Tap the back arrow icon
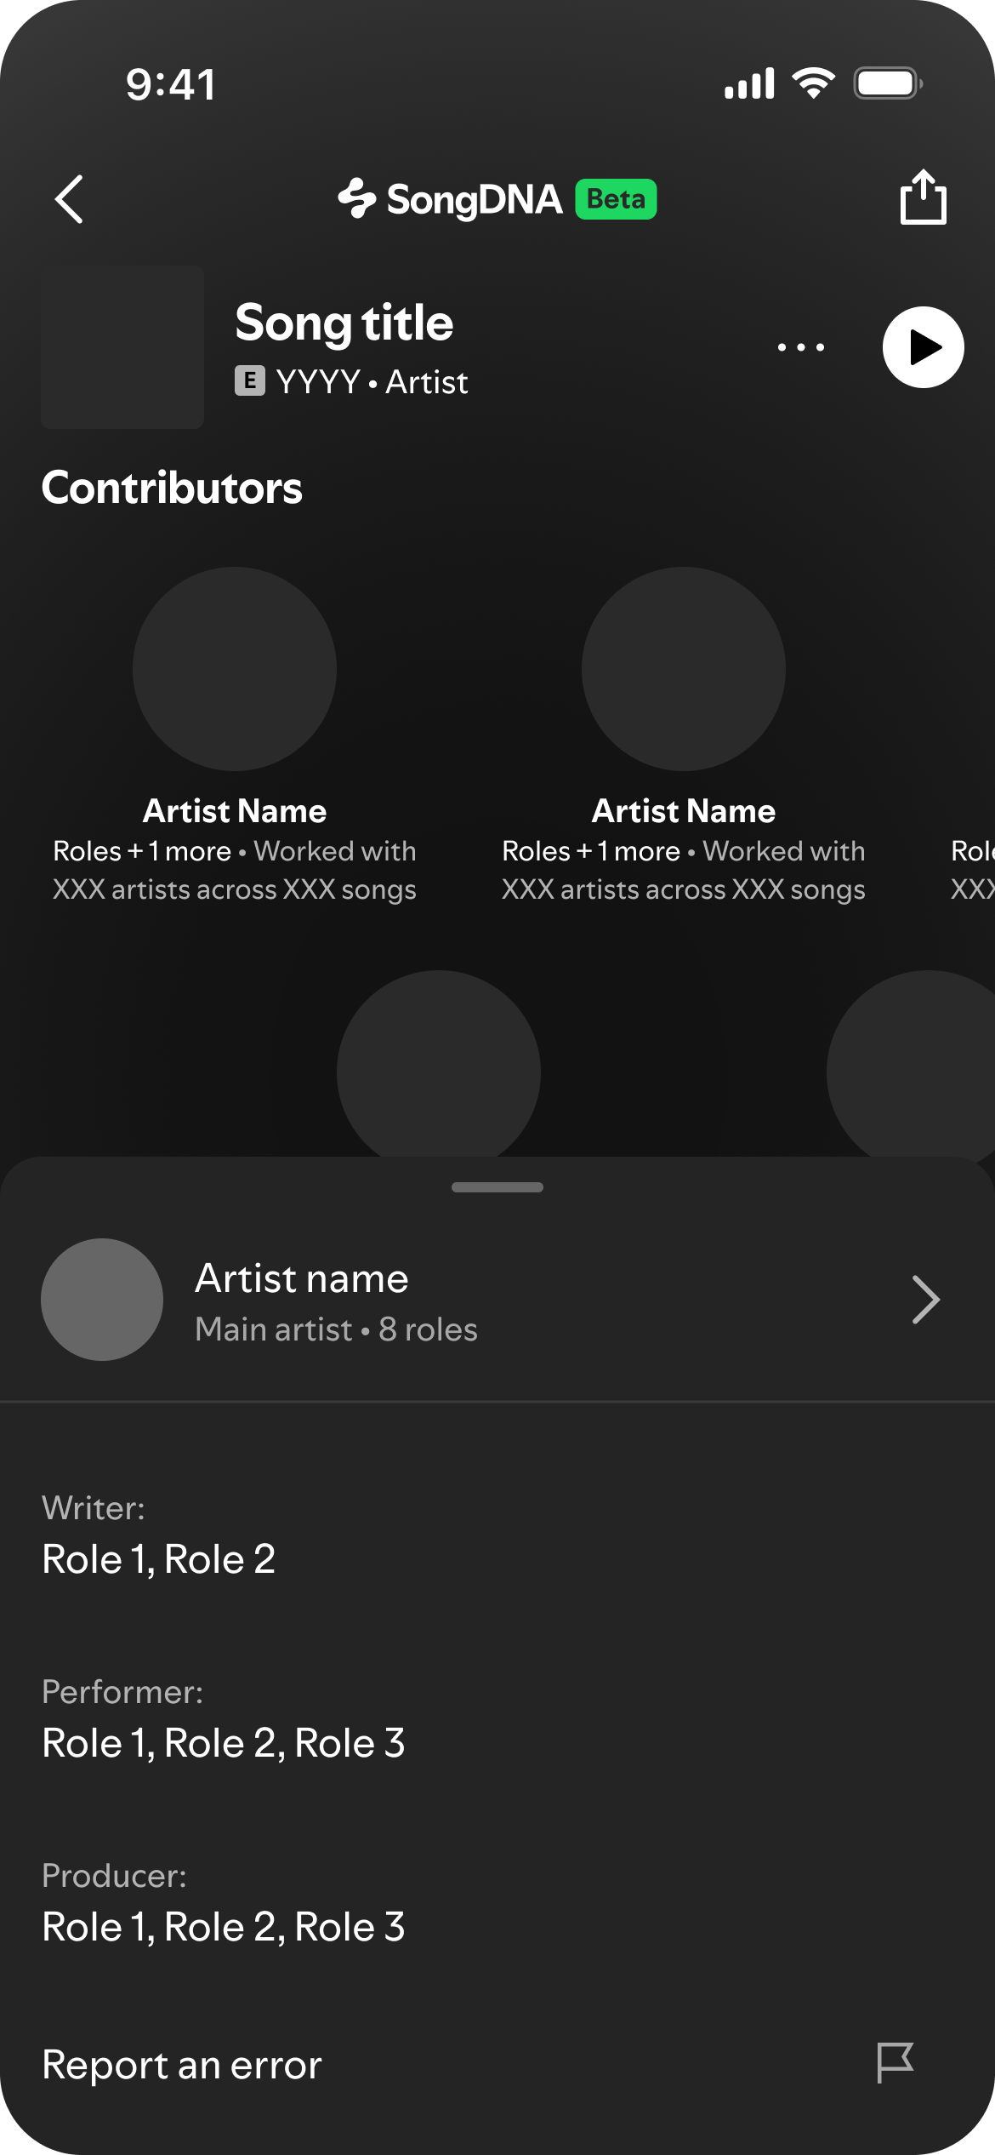The width and height of the screenshot is (995, 2155). point(70,199)
